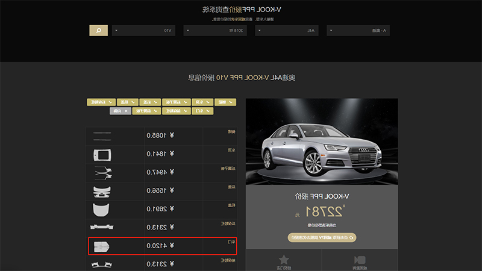The image size is (482, 271).
Task: Select the hood shape icon in the 2691.0 row
Action: (x=101, y=210)
